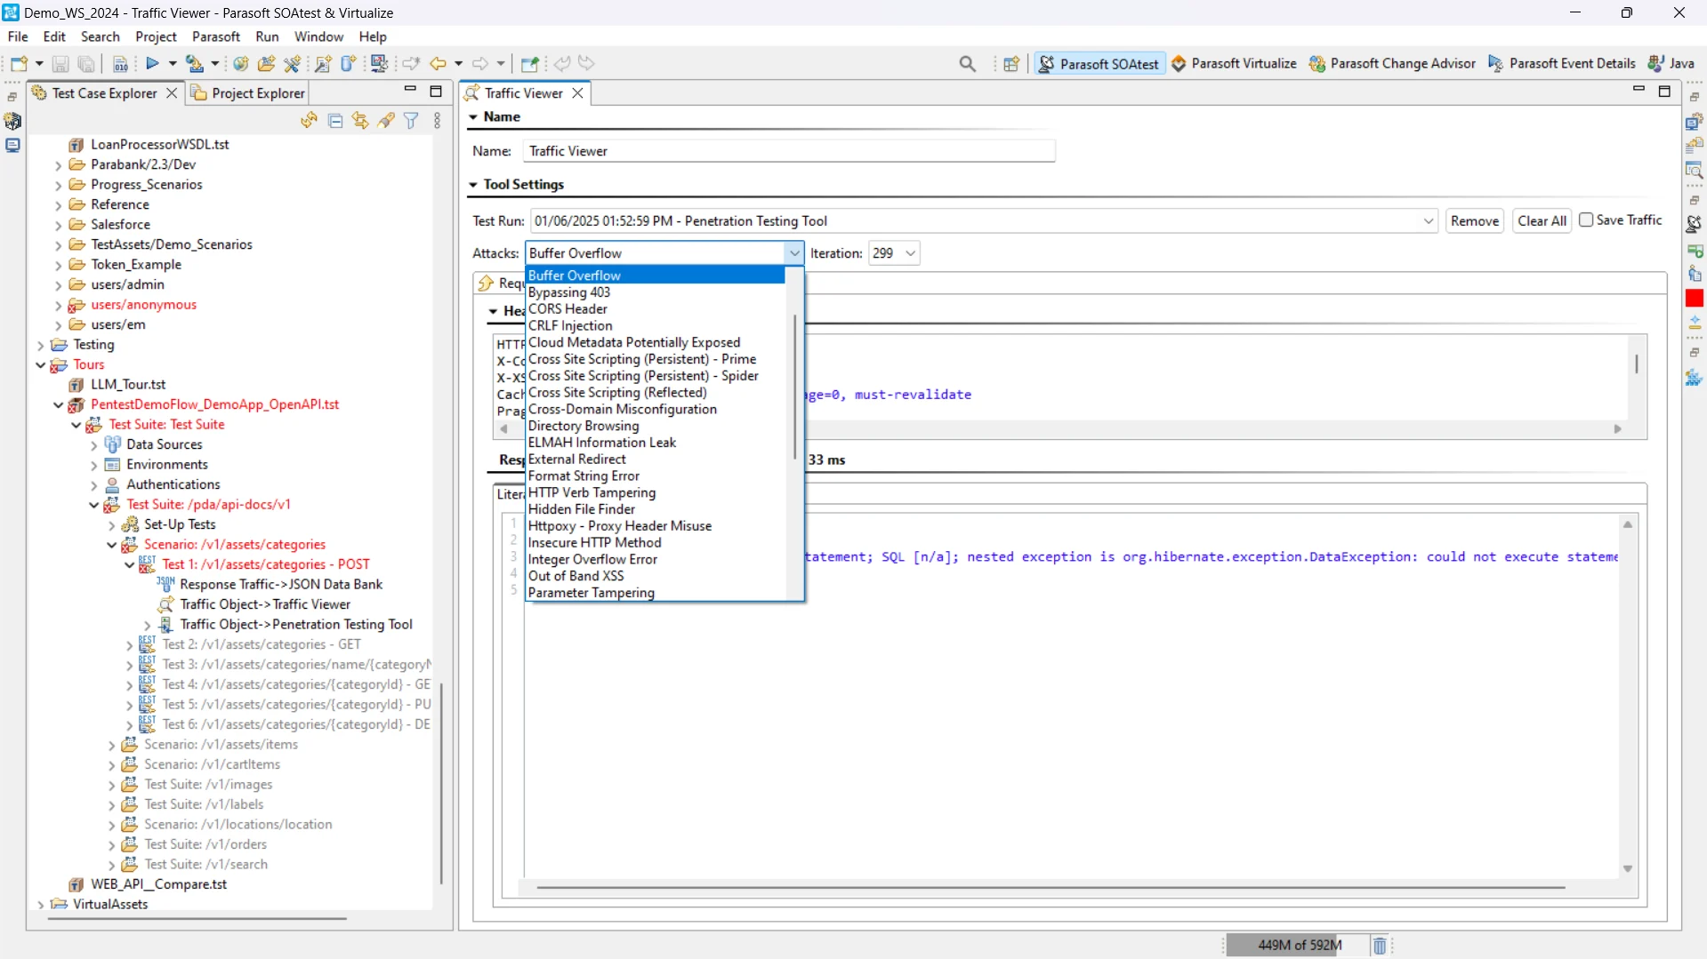
Task: Click the crossed wrench and screwdriver toolbar icon
Action: 292,64
